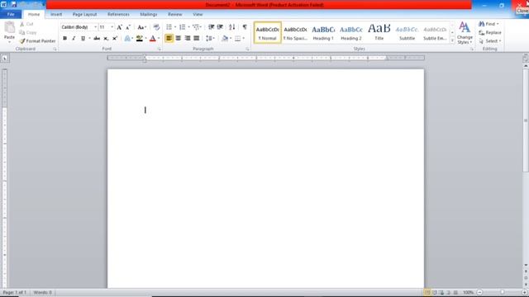Shrink font size with the smaller A icon
Viewport: 529px width, 297px height.
pos(128,27)
